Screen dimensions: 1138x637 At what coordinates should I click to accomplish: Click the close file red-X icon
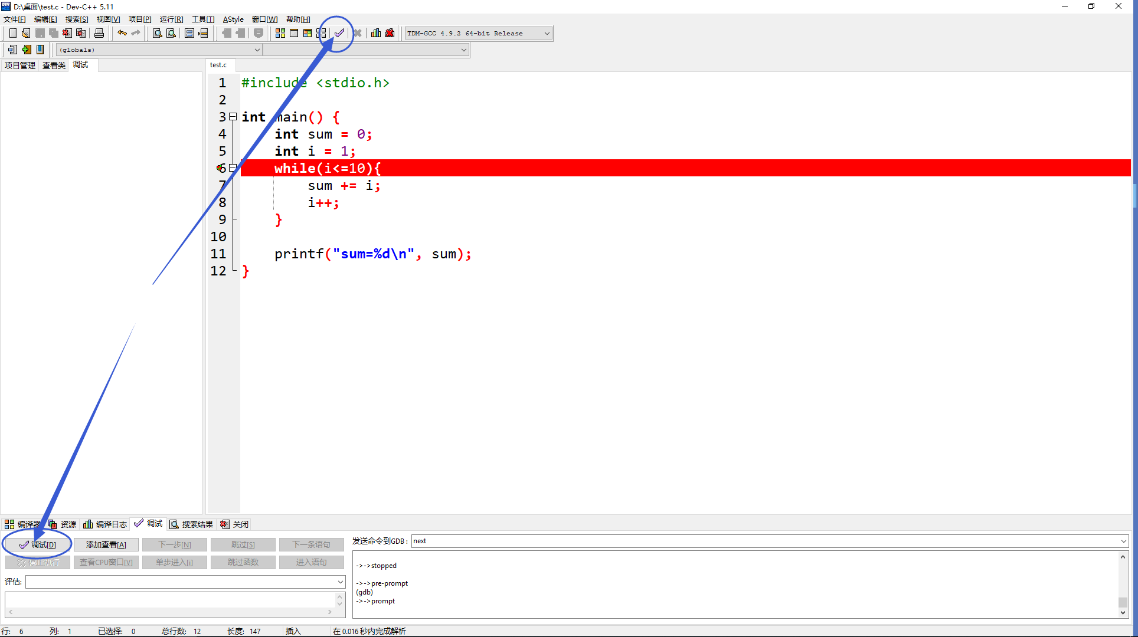pos(67,33)
